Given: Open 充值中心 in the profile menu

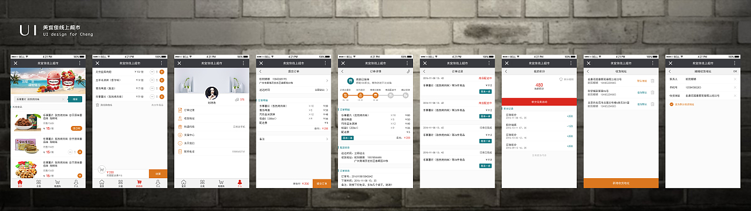Looking at the screenshot, I should tap(212, 135).
